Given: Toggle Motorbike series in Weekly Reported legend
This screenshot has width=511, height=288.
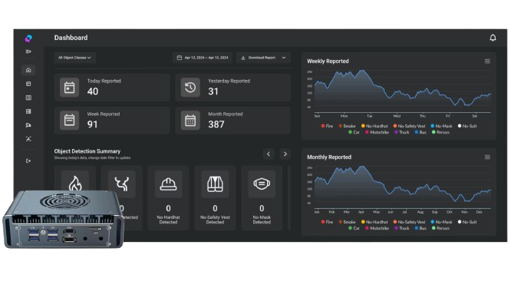Looking at the screenshot, I should 377,132.
